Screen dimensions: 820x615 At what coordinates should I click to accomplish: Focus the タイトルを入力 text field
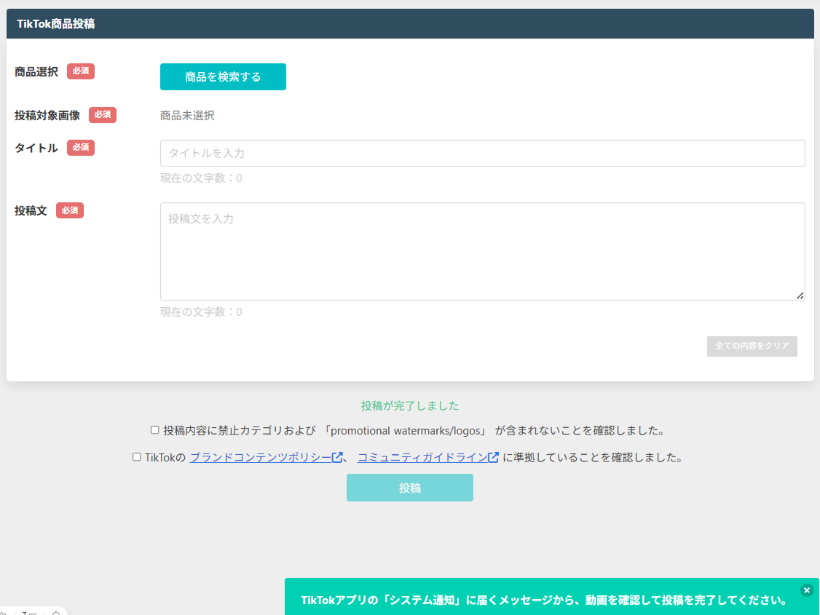(482, 154)
